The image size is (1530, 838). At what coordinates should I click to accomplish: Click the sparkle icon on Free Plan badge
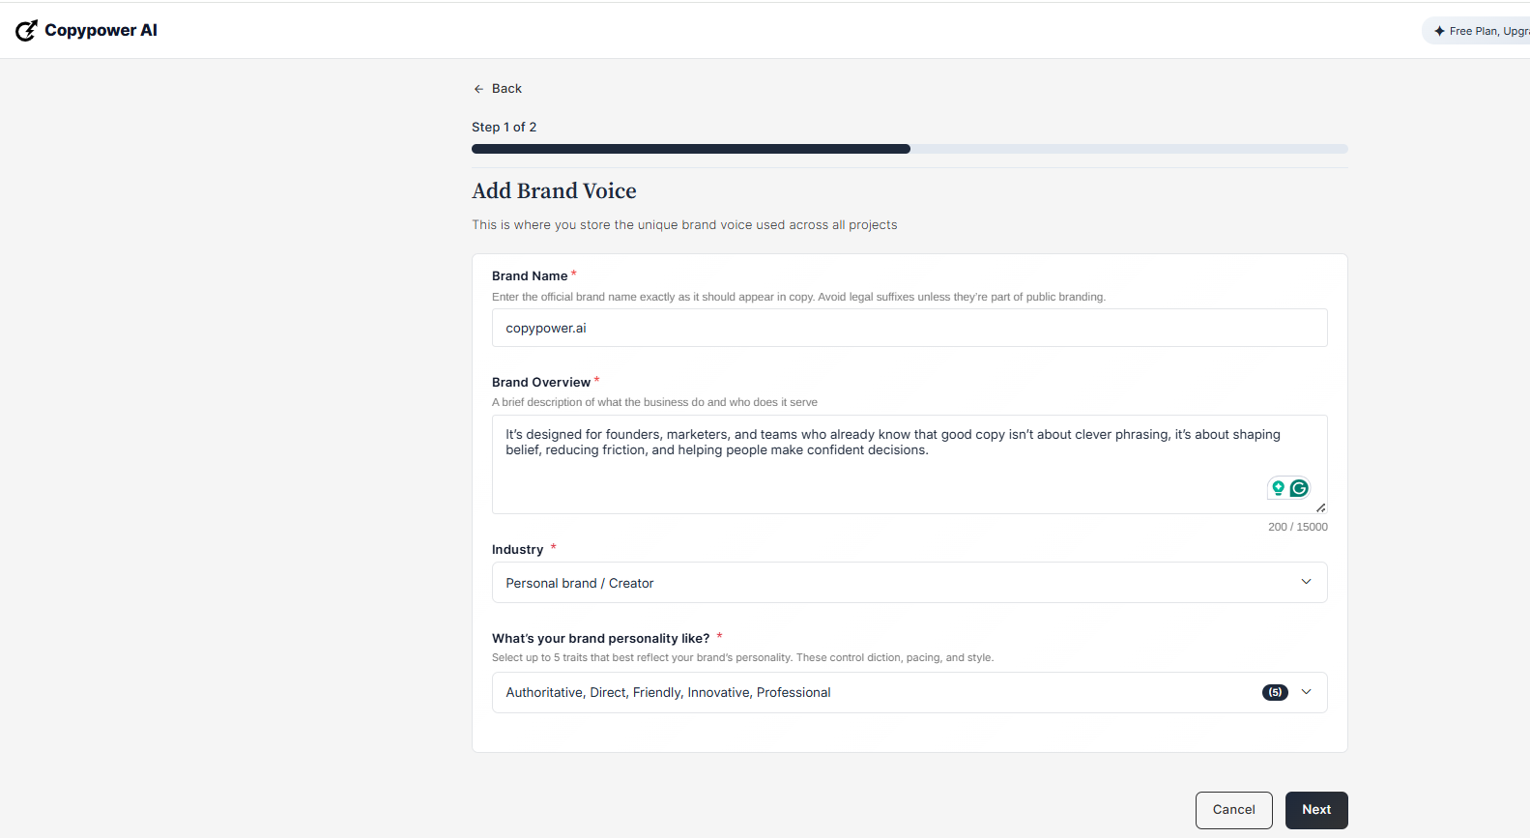click(1439, 31)
